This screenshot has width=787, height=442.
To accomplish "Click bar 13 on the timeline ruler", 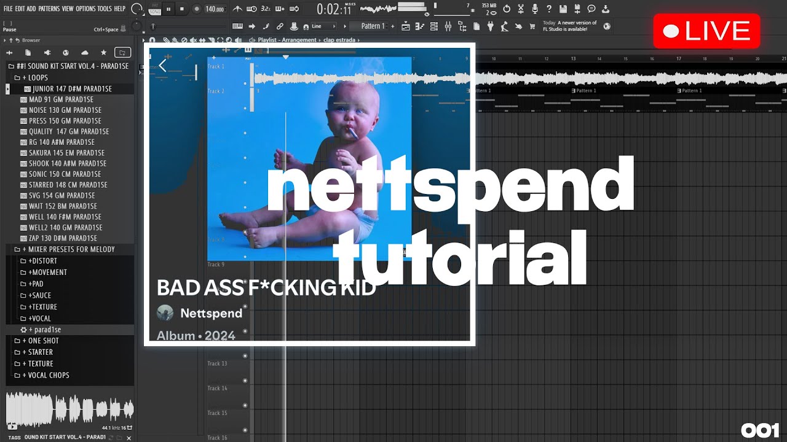I will pyautogui.click(x=573, y=59).
